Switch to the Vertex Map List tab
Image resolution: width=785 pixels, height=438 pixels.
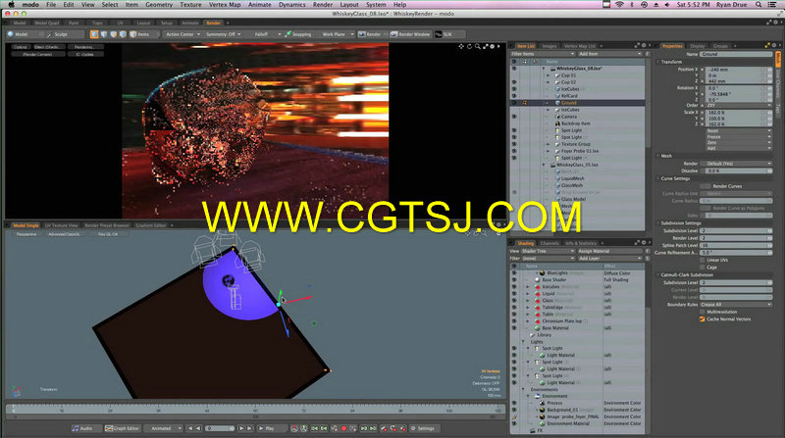(580, 46)
